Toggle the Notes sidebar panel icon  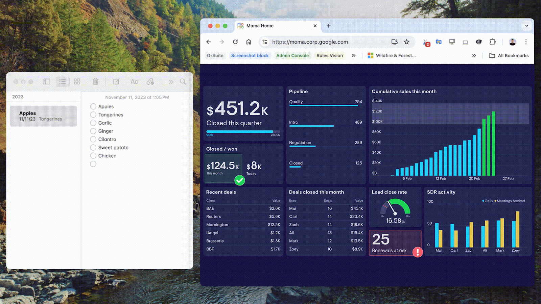[x=47, y=81]
